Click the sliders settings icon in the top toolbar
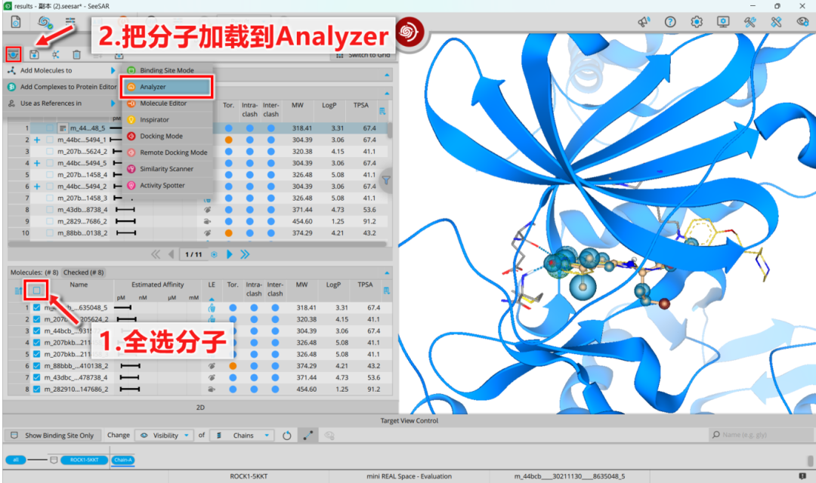 click(70, 22)
